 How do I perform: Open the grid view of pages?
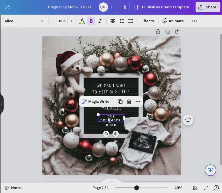point(195,188)
